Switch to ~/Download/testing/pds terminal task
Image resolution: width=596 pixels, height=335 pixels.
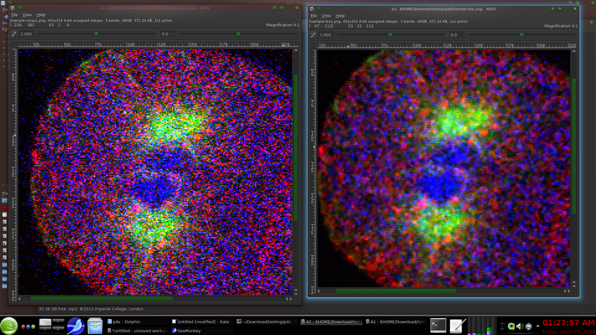point(266,322)
